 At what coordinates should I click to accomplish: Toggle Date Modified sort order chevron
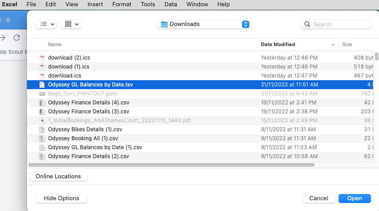coord(333,45)
